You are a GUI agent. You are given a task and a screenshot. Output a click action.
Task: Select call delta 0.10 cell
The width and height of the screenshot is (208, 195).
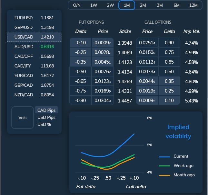169,101
